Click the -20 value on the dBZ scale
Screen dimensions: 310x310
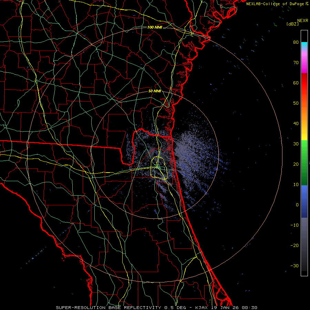pos(294,246)
